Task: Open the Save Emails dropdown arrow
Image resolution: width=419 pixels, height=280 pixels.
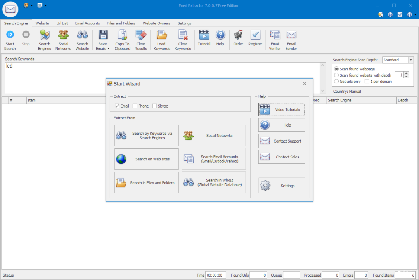Action: (109, 49)
